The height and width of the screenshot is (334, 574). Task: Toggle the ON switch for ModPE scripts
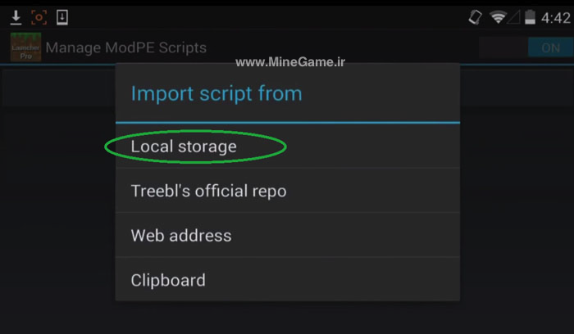tap(550, 47)
